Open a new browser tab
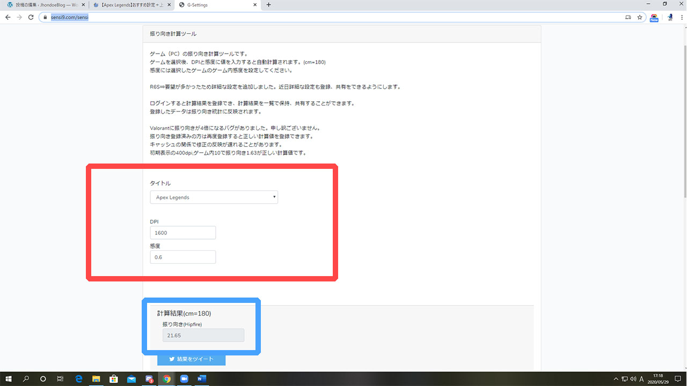 [x=268, y=5]
